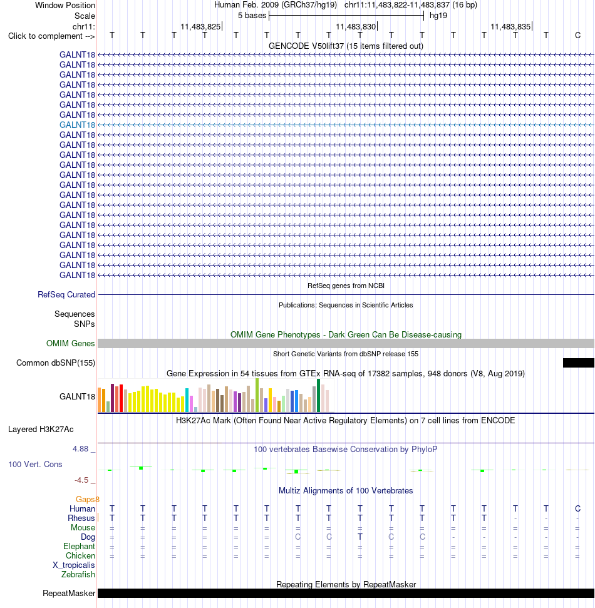The width and height of the screenshot is (595, 608).
Task: Select the position text chr11:11,483,822-11,483,837 (16 bp)
Action: pos(411,5)
